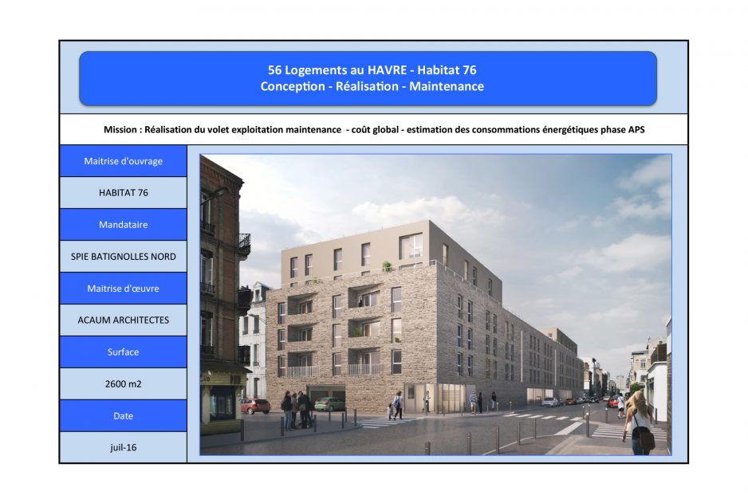
Task: Select the 'Date' blue header
Action: point(122,415)
